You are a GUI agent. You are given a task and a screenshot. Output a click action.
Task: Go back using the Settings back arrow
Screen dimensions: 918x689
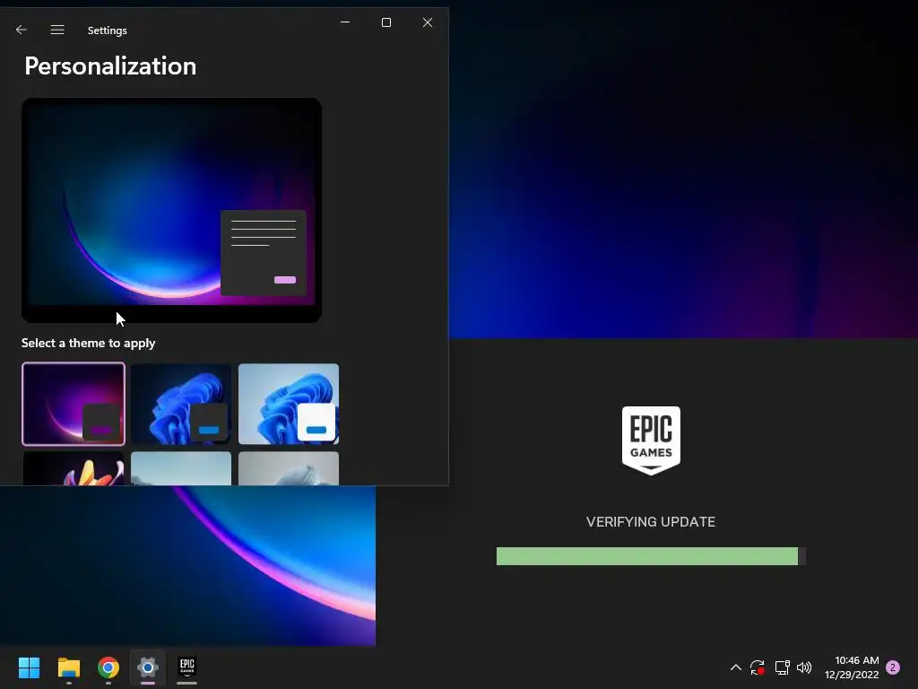coord(22,30)
